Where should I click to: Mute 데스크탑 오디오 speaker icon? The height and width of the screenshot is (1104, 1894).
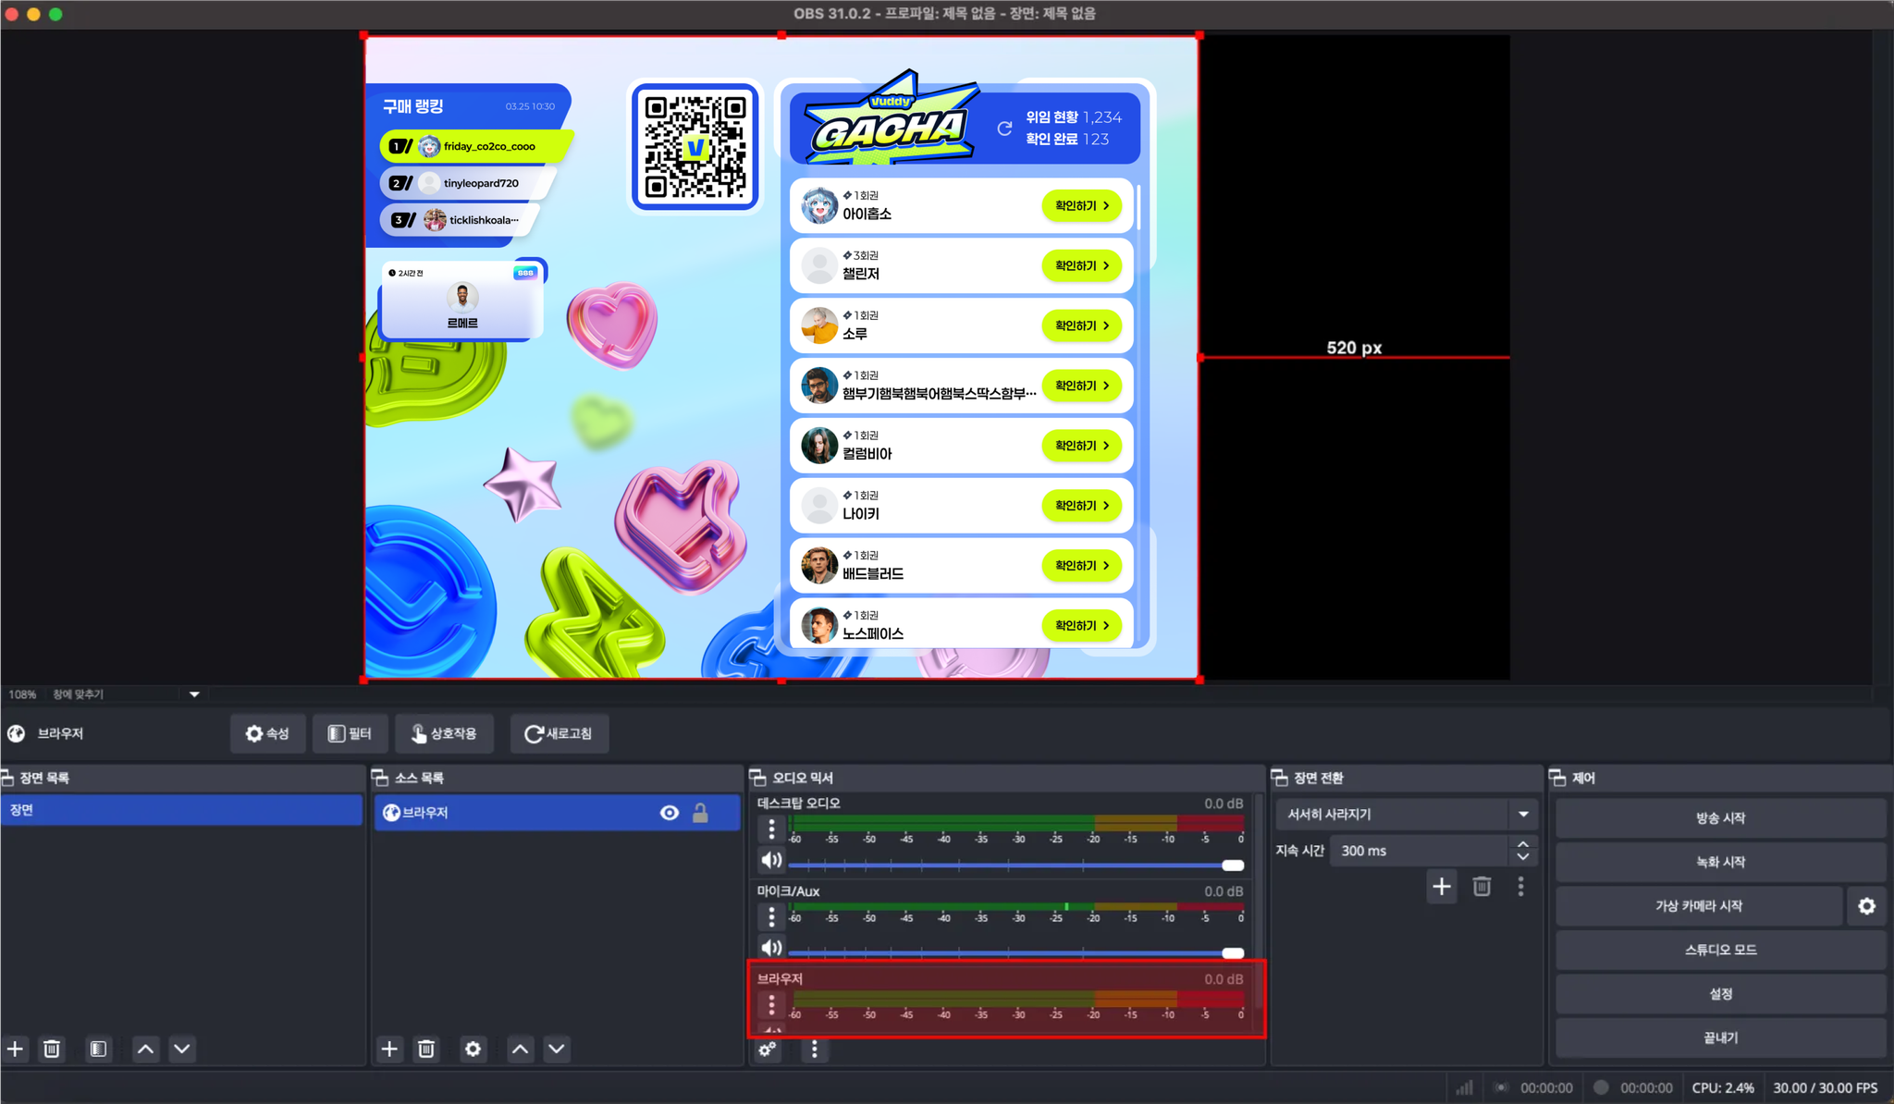[x=771, y=860]
